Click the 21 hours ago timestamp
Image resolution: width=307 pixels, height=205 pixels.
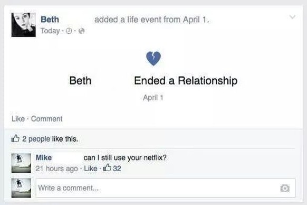click(x=57, y=169)
